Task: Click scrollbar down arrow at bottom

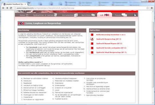Action: (x=153, y=103)
